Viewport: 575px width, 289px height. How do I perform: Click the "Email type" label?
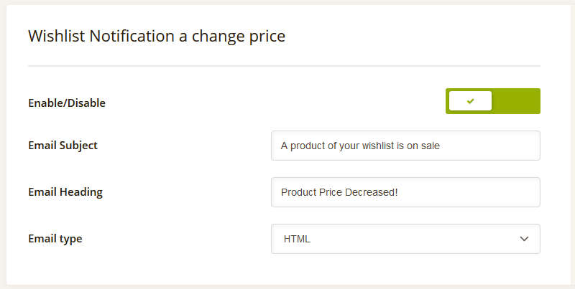(55, 239)
